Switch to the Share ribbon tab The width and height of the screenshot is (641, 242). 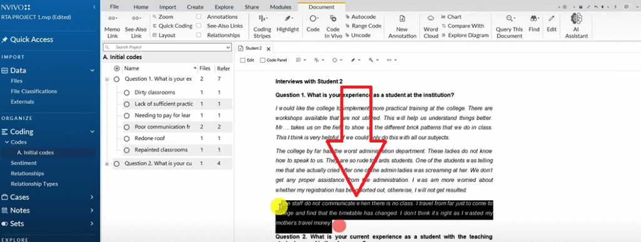[252, 7]
